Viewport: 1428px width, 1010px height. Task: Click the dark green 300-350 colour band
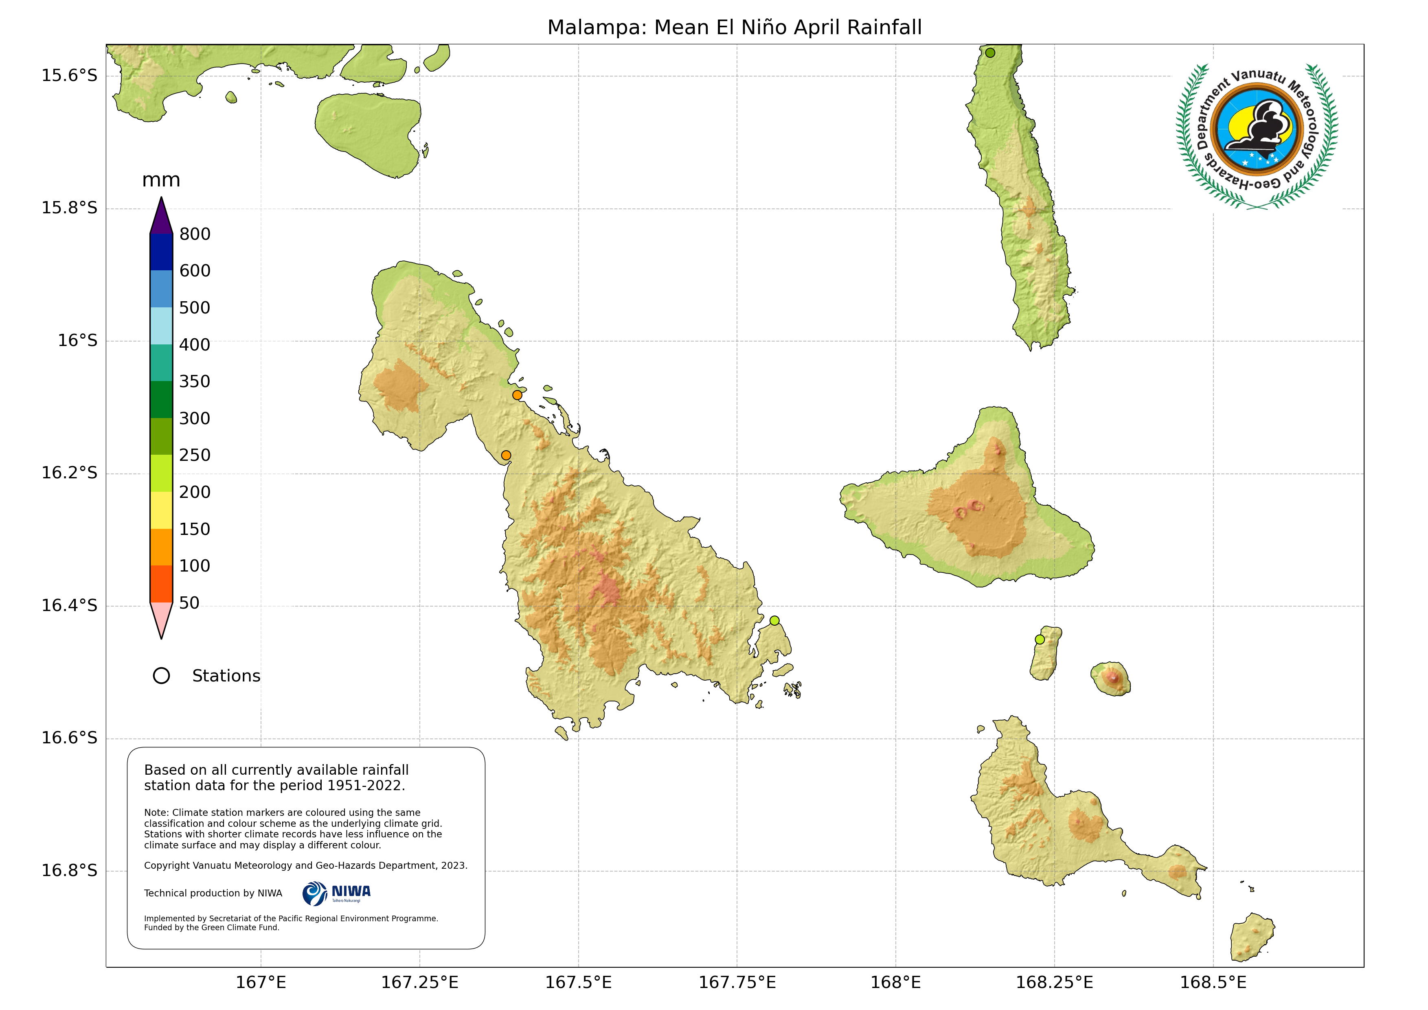(161, 399)
